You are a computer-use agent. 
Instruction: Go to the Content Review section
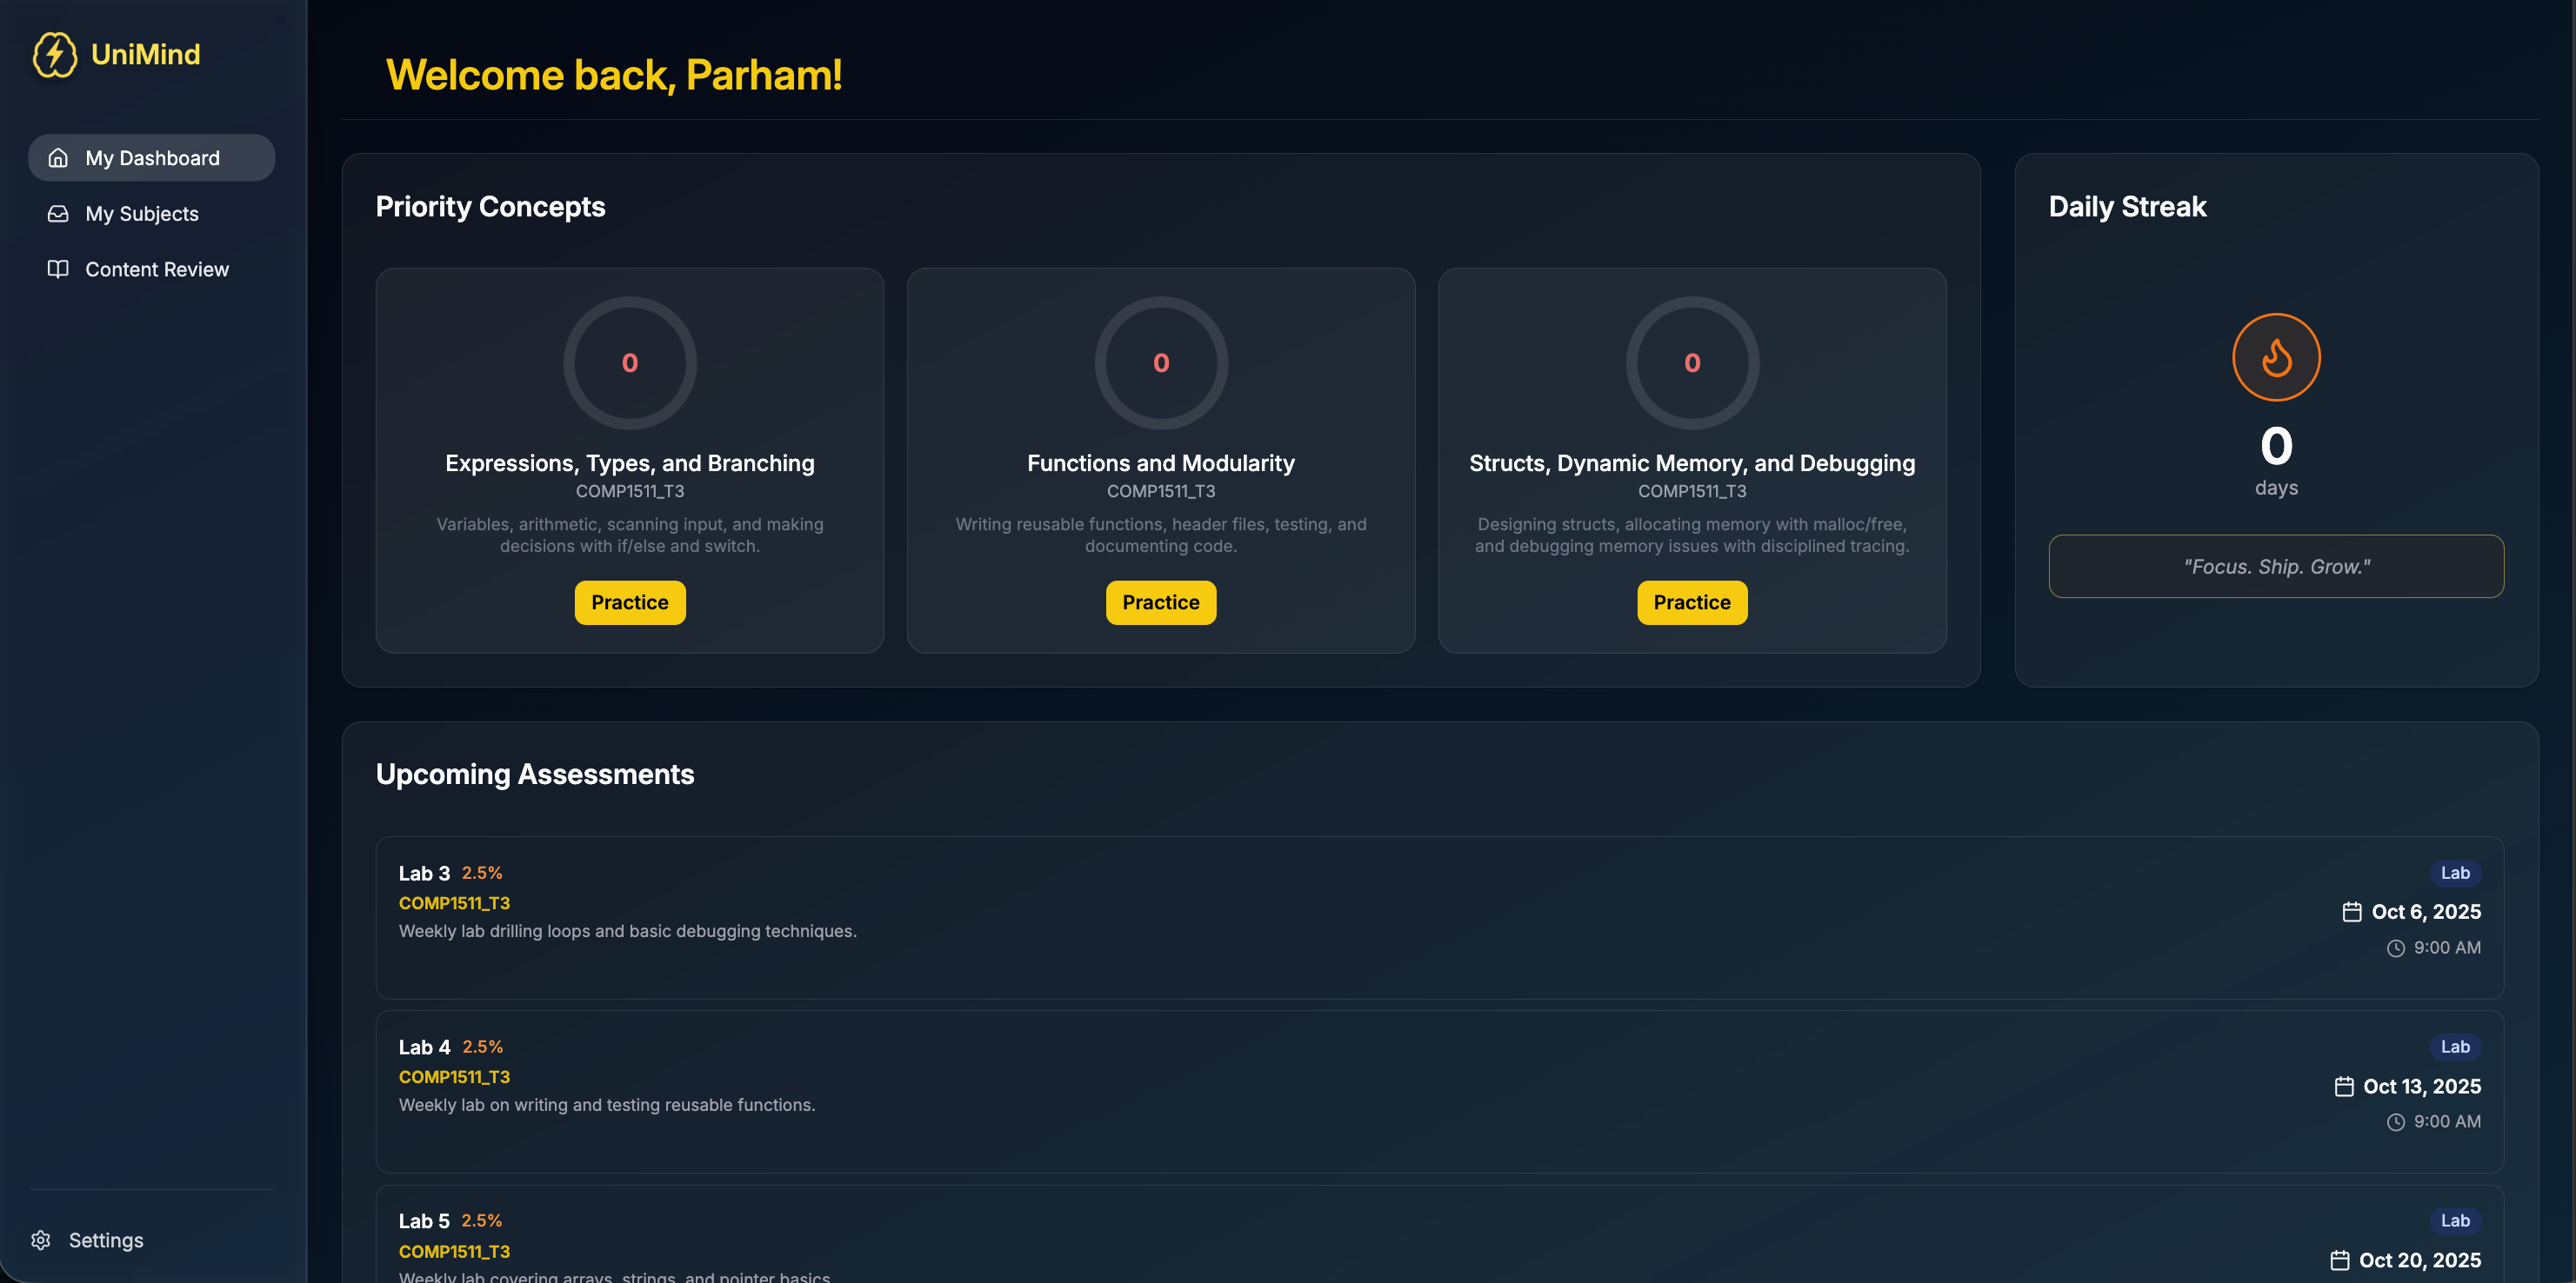tap(157, 269)
